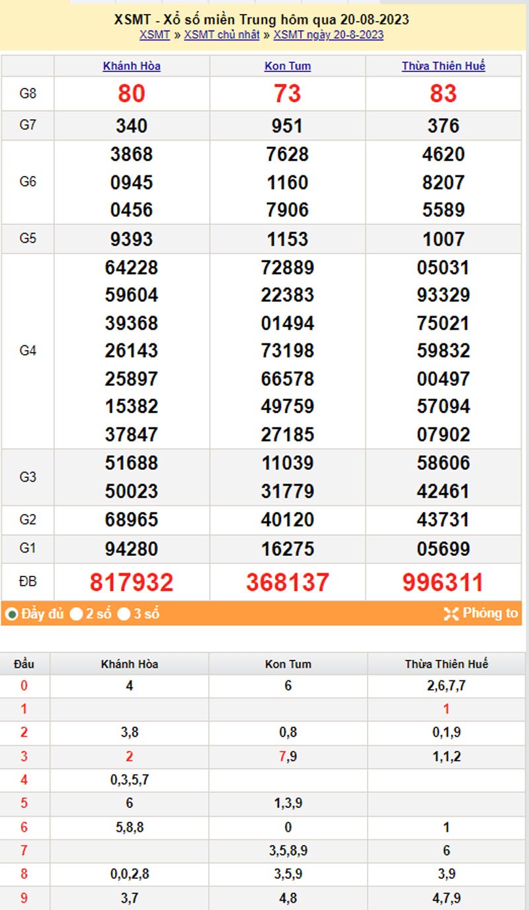Image resolution: width=529 pixels, height=910 pixels.
Task: Open Khánh Hòa province link in results header
Action: [132, 66]
